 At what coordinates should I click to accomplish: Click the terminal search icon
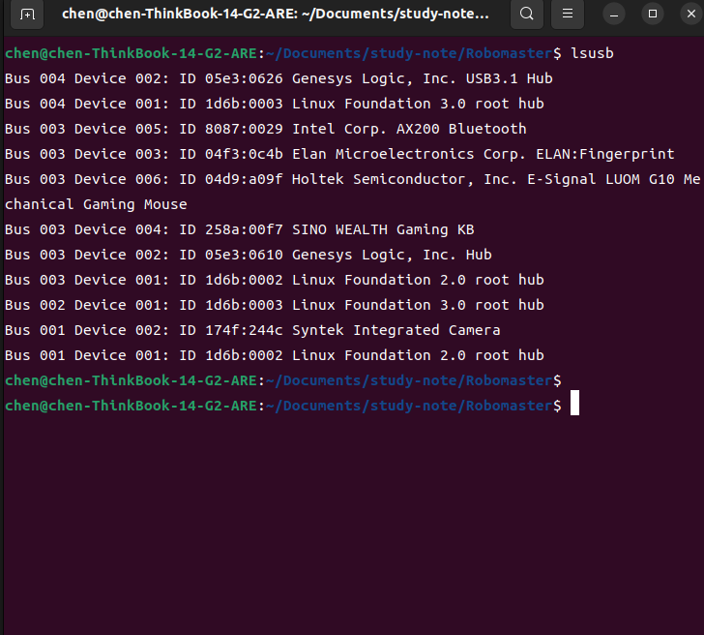point(526,15)
